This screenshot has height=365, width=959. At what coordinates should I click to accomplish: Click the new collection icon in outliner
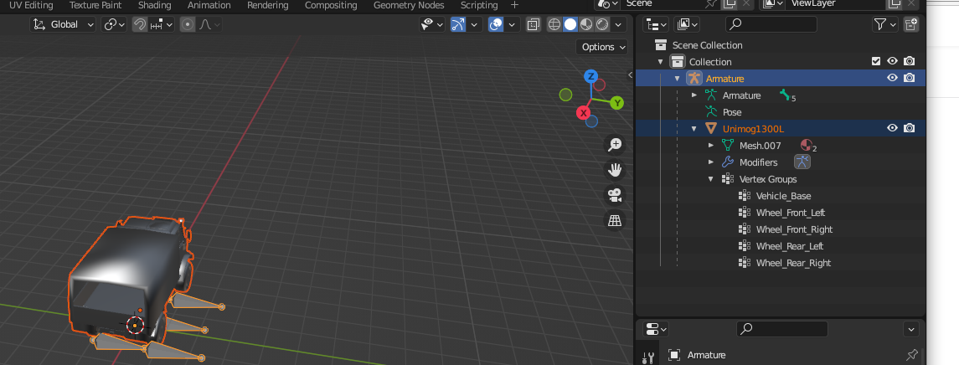tap(911, 23)
